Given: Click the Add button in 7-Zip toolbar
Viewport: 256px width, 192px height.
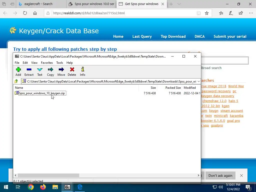Looking at the screenshot, I should coord(18,71).
